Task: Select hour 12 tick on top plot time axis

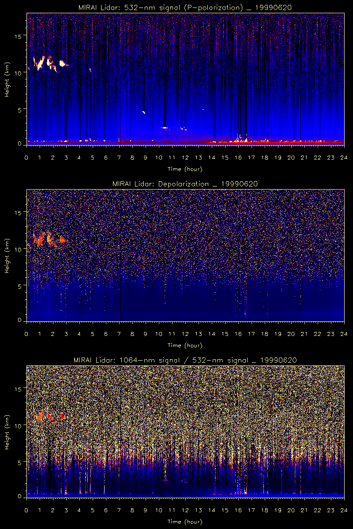Action: pos(185,157)
